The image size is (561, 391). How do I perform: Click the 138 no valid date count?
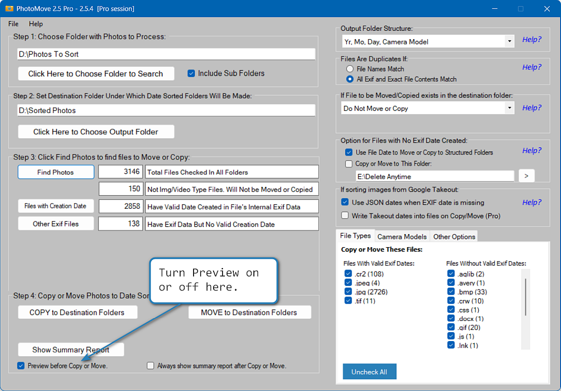[x=120, y=224]
